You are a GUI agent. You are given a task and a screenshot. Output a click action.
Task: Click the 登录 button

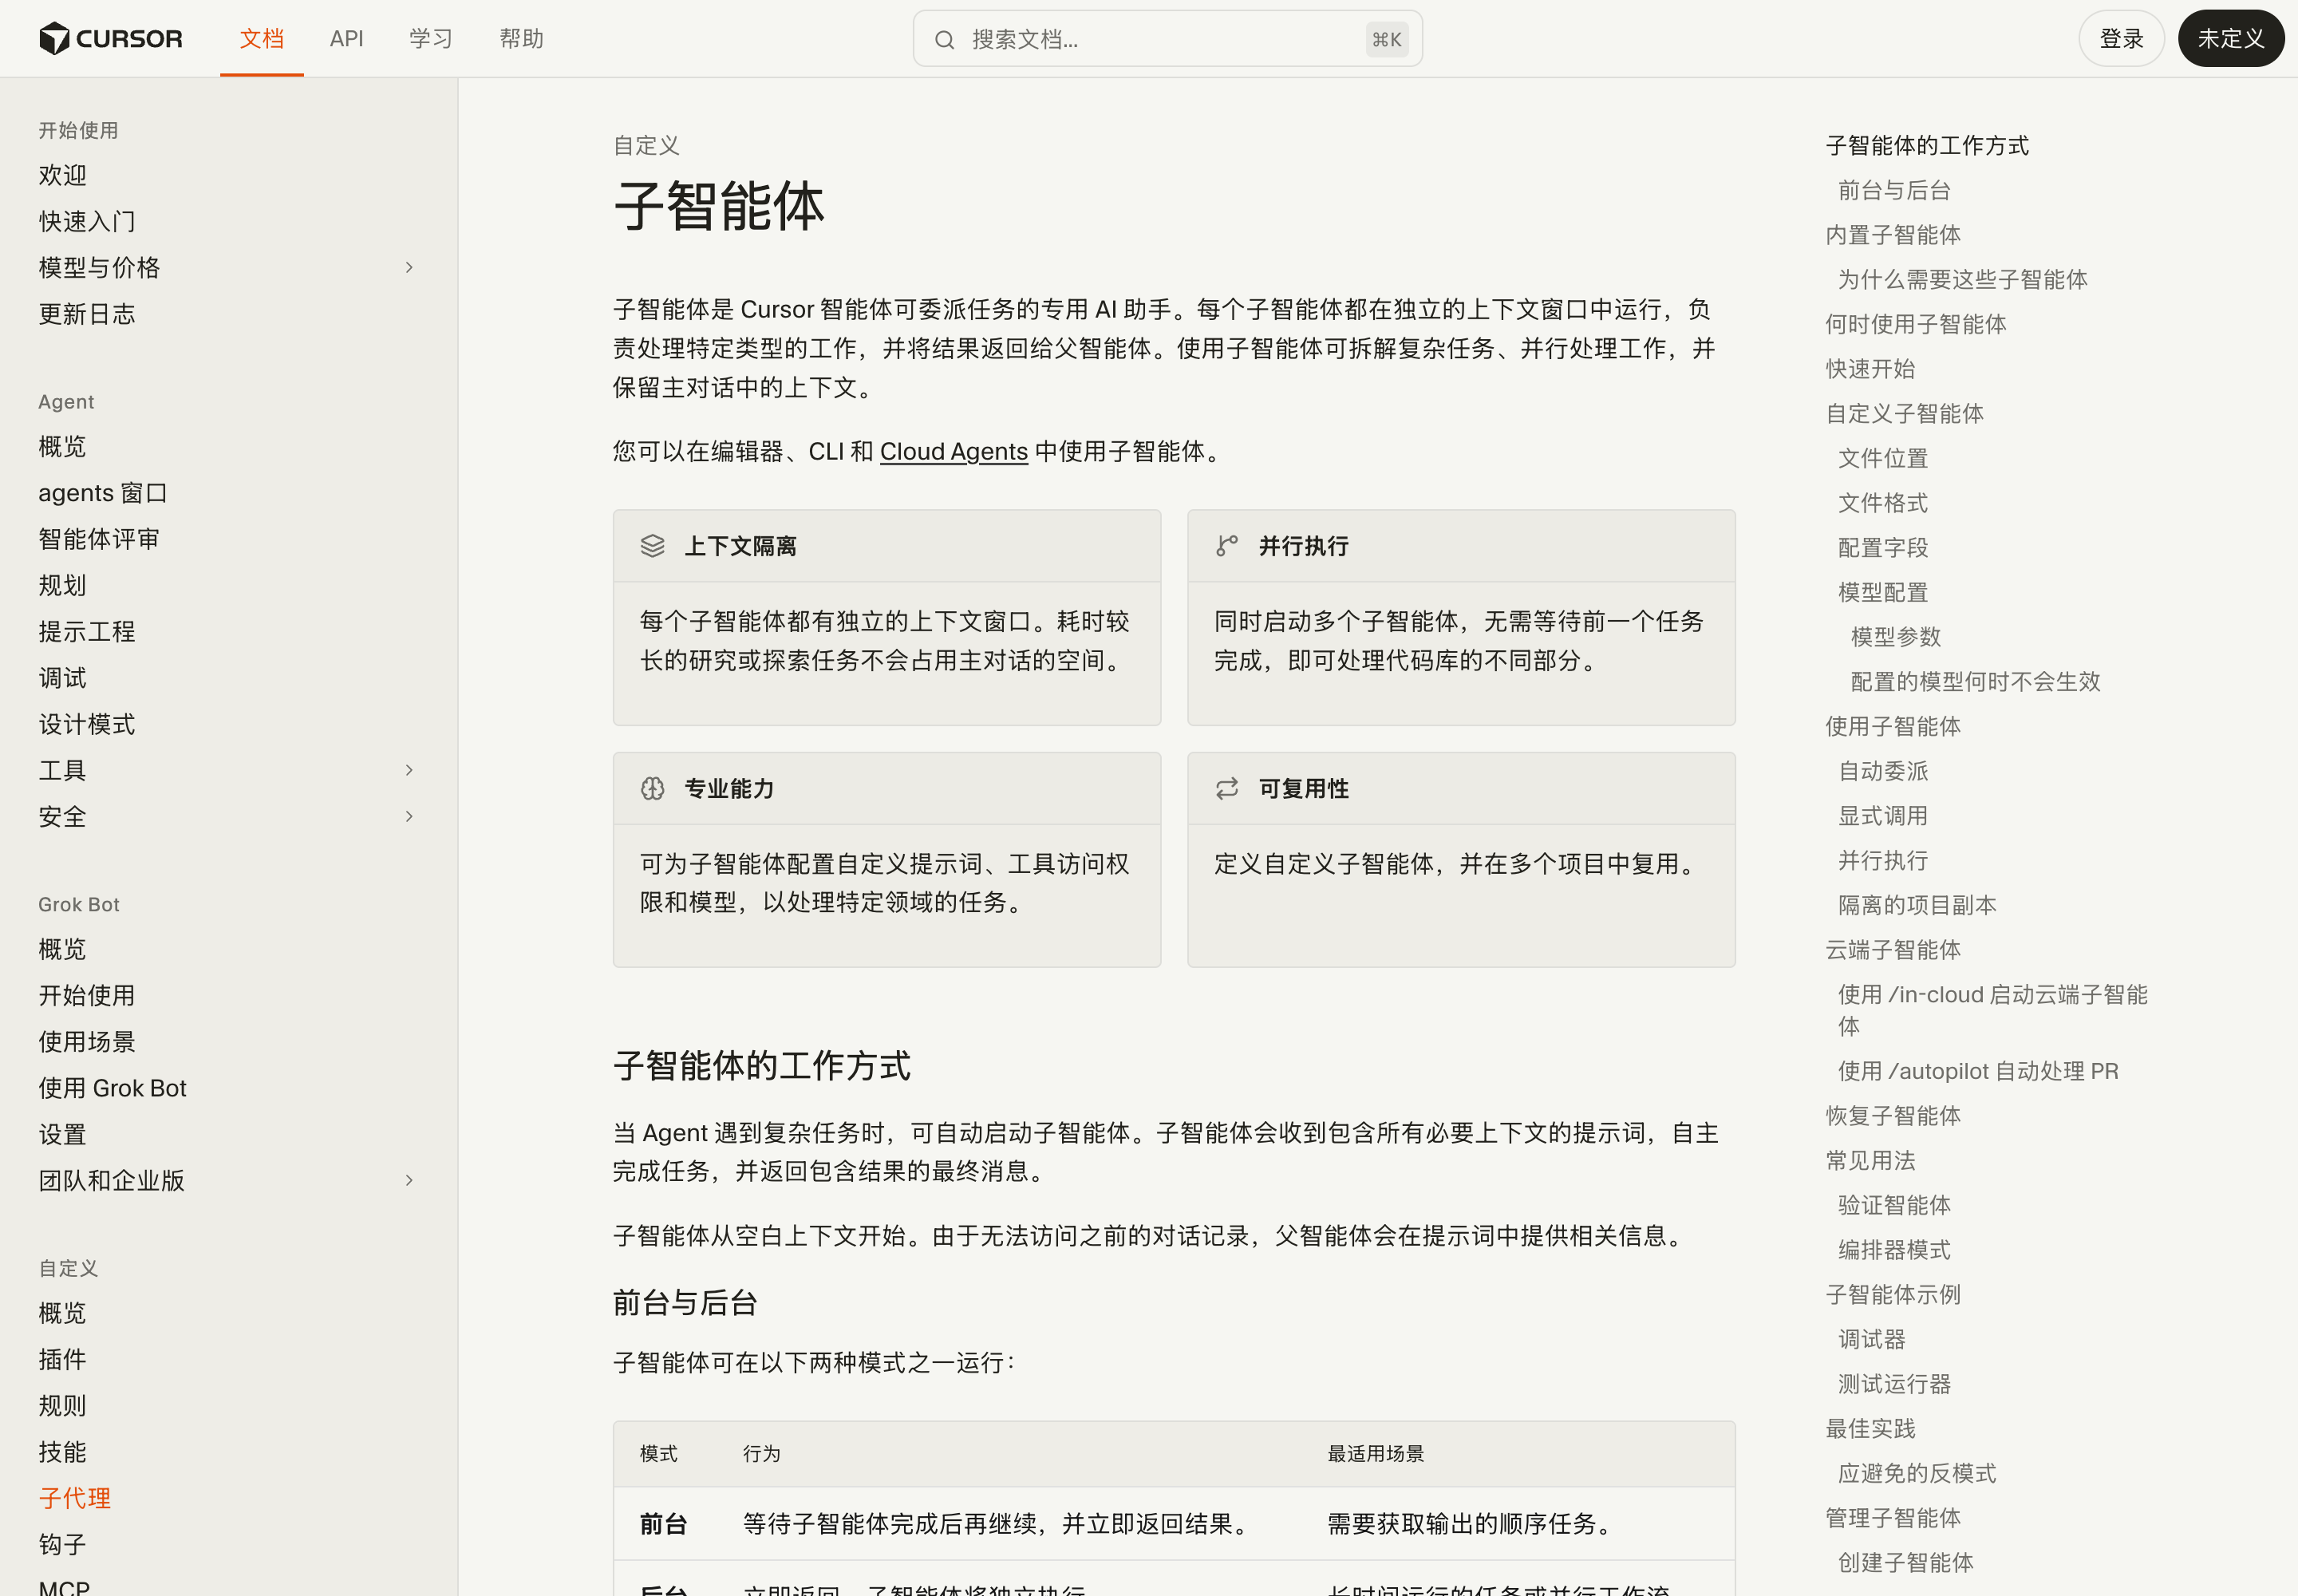coord(2121,39)
